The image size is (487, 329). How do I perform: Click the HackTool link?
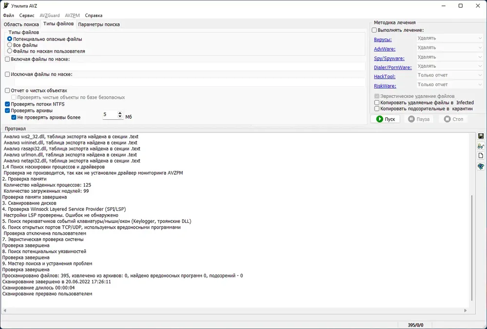click(x=385, y=76)
